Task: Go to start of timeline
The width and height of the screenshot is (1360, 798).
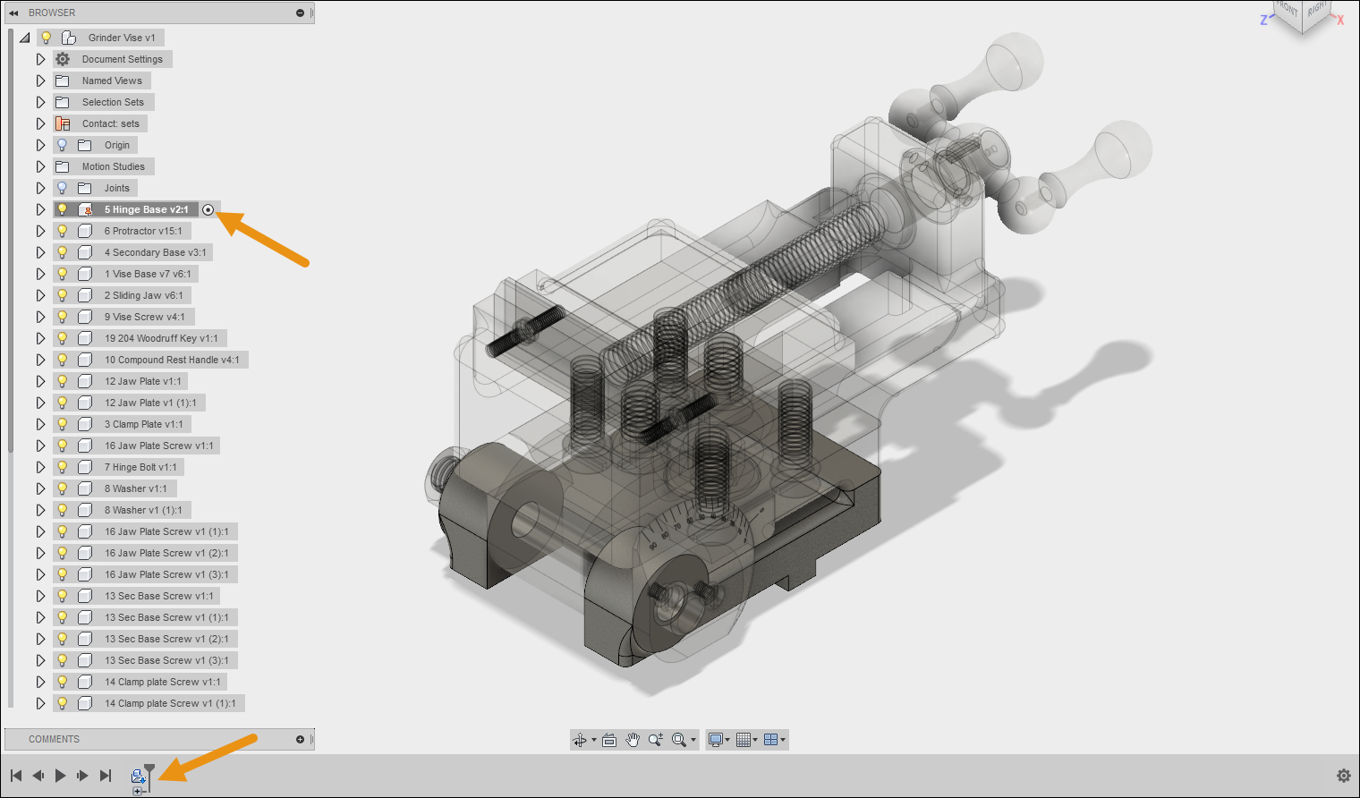Action: 16,776
